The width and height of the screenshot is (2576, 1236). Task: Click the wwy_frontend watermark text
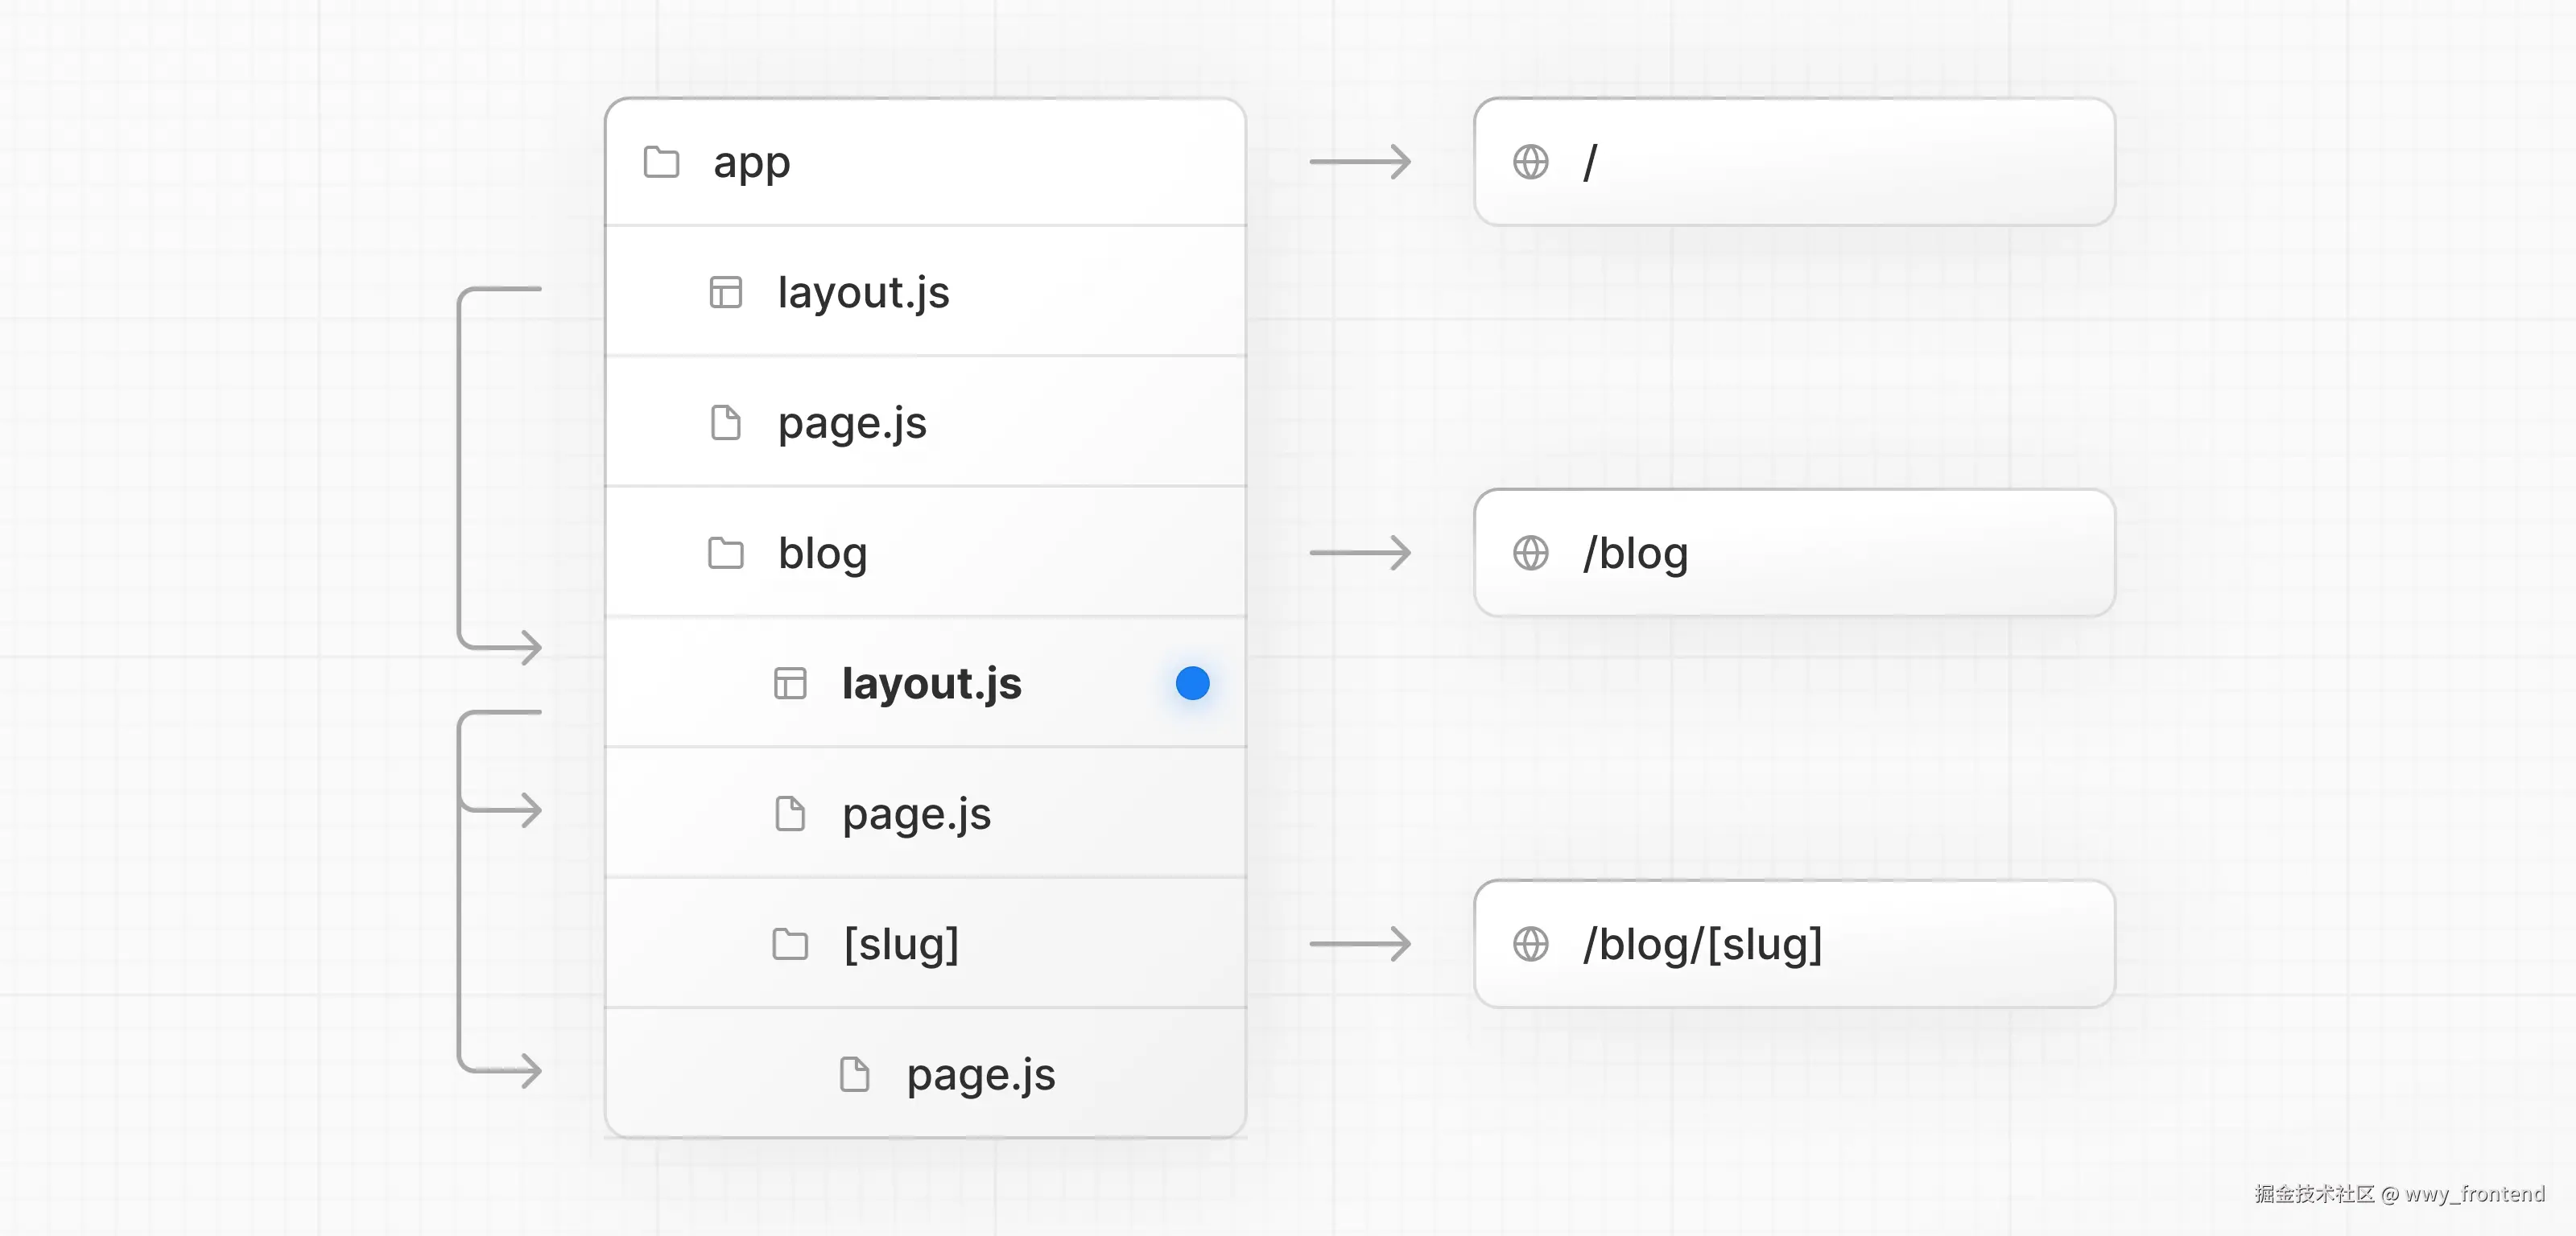[x=2474, y=1194]
